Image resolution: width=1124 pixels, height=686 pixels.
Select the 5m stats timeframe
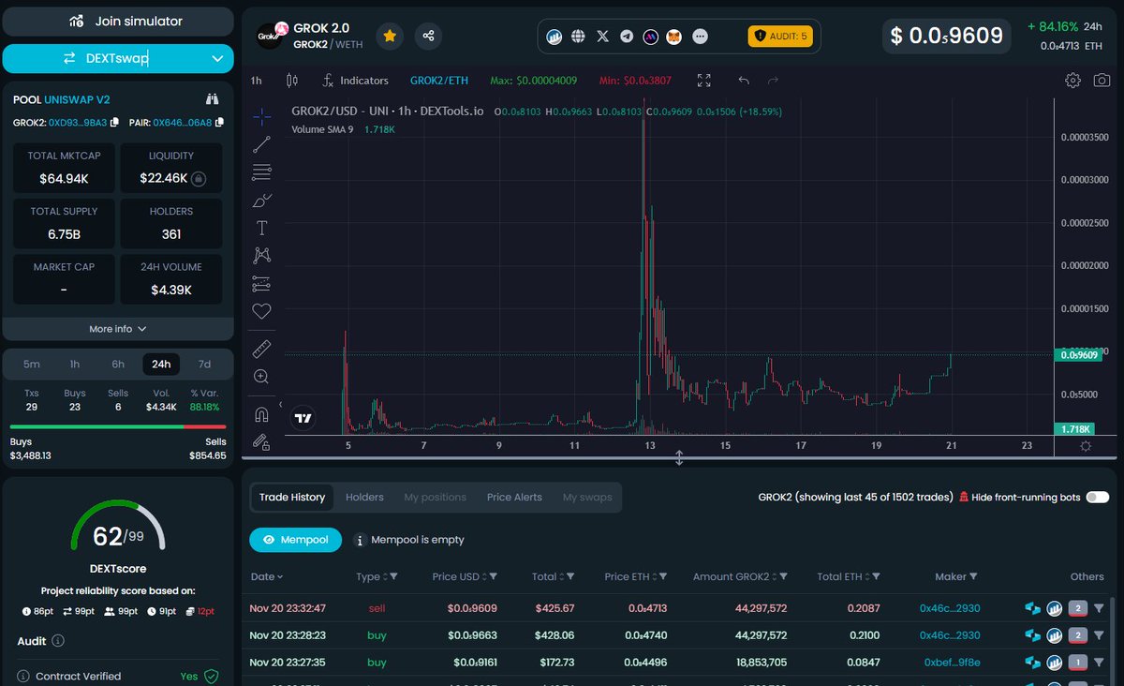tap(32, 364)
